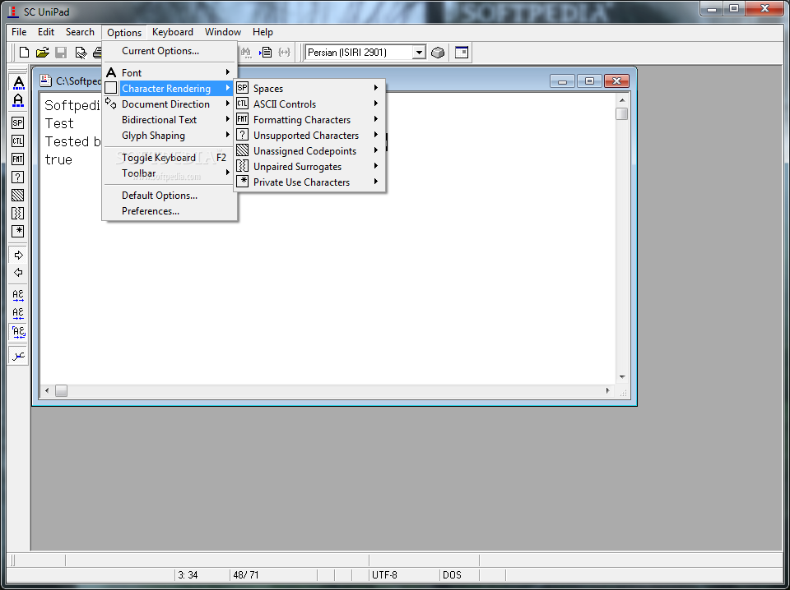Select the top A font icon in sidebar
Image resolution: width=790 pixels, height=590 pixels.
coord(18,82)
